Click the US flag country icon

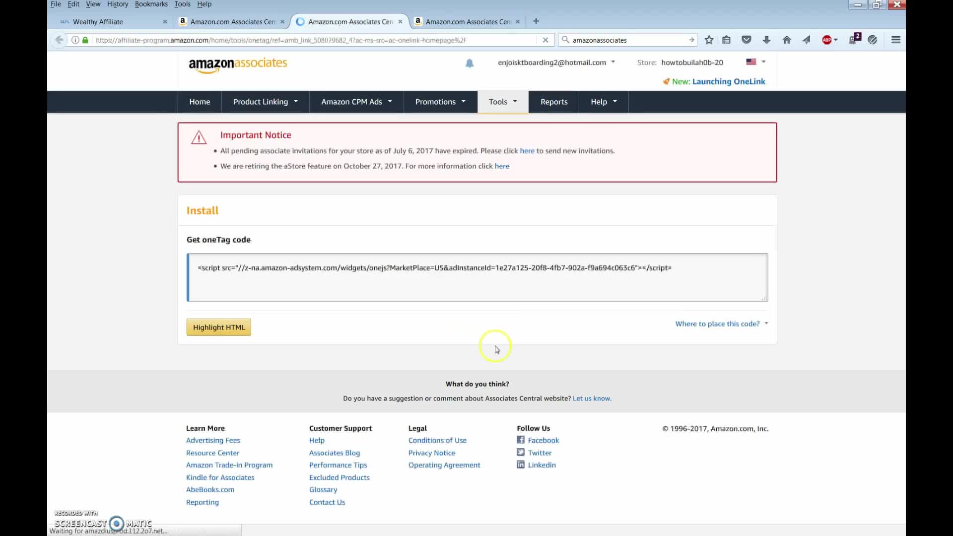click(x=751, y=62)
